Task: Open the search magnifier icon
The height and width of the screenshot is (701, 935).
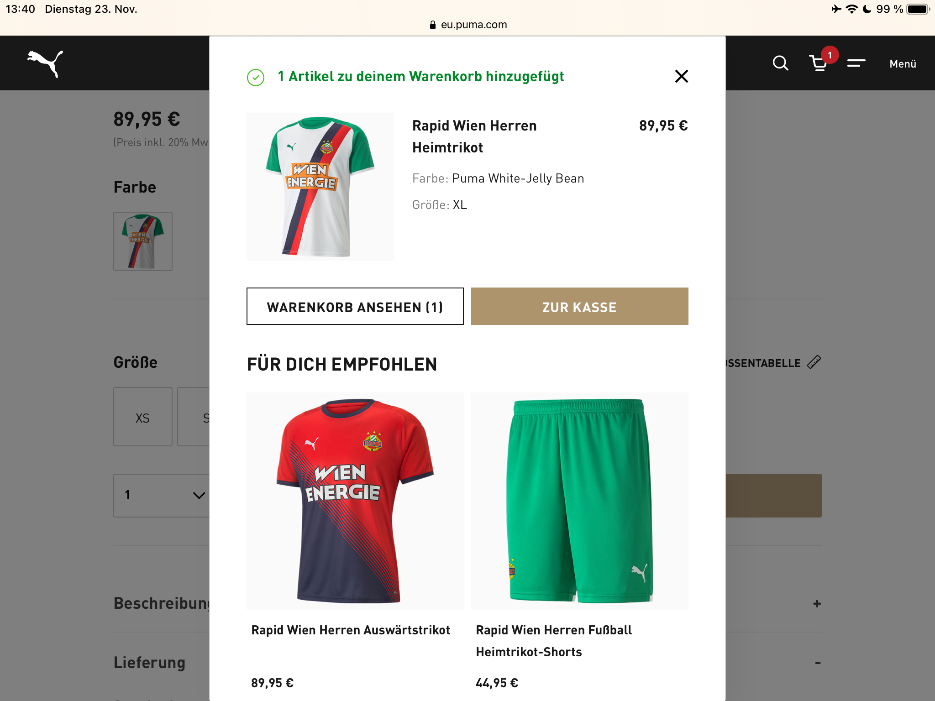Action: (780, 63)
